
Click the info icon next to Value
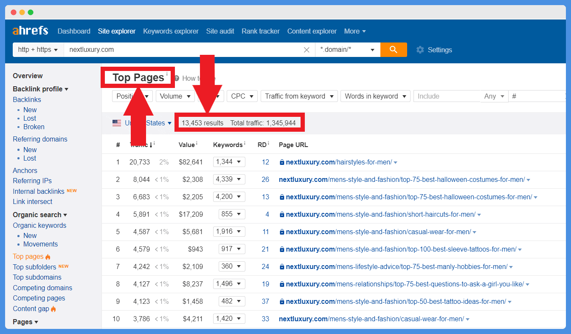[x=197, y=143]
